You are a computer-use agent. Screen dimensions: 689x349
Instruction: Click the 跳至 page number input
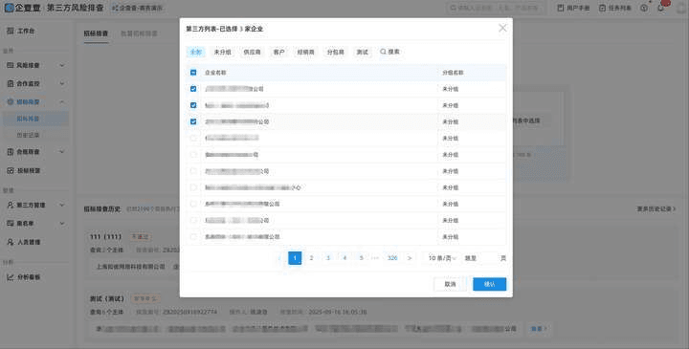tap(488, 258)
